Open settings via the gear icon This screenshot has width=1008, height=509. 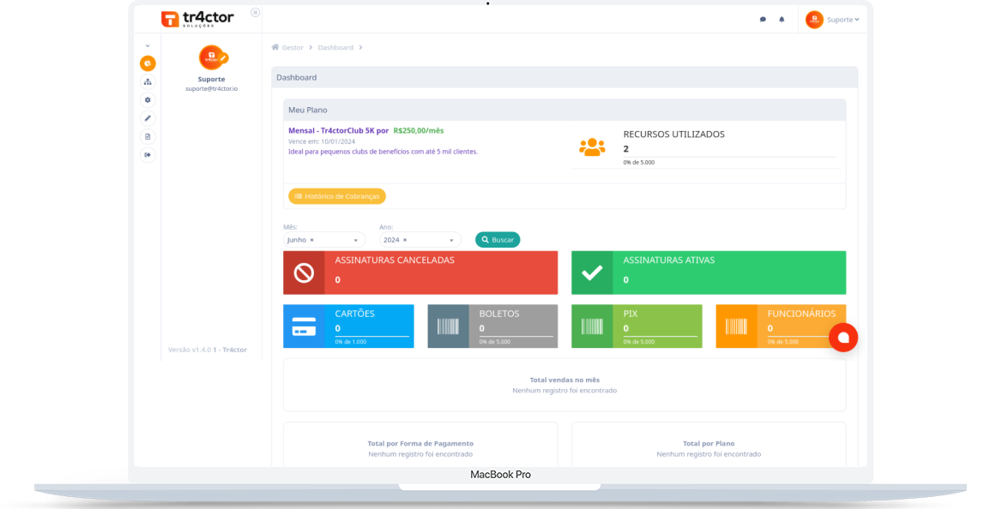coord(148,99)
